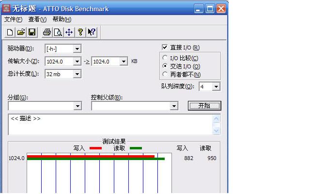Minimize the ATTO Disk Benchmark window

pos(198,9)
